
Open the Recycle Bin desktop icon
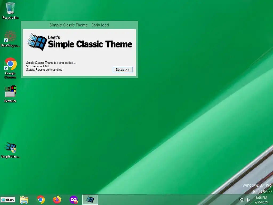click(x=10, y=11)
